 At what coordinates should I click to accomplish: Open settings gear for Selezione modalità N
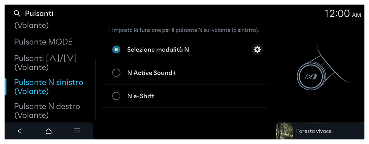tap(257, 50)
